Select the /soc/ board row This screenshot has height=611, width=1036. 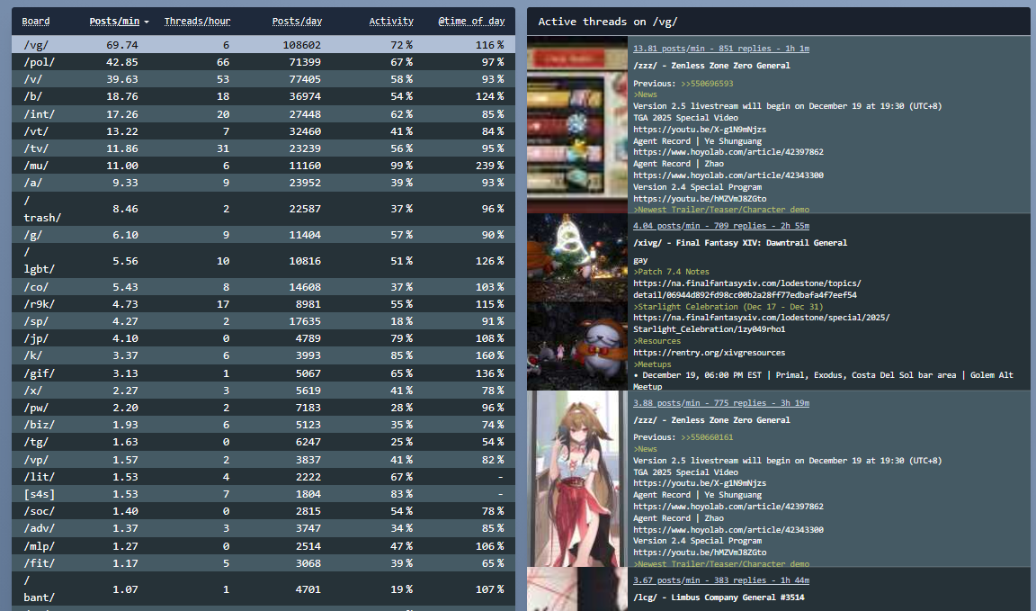pos(263,511)
